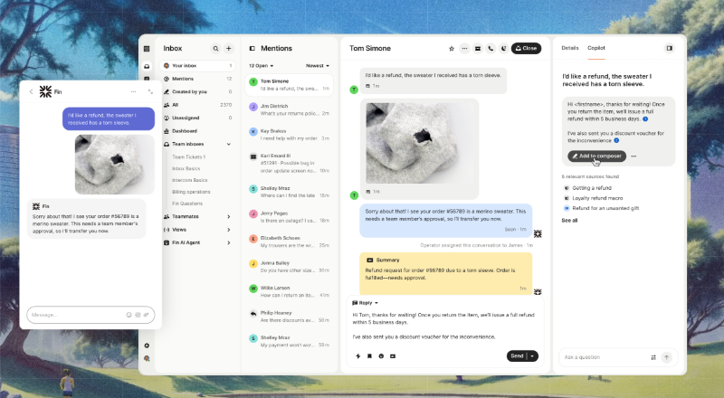Image resolution: width=724 pixels, height=398 pixels.
Task: Open the Fin messenger more options menu
Action: coord(133,92)
